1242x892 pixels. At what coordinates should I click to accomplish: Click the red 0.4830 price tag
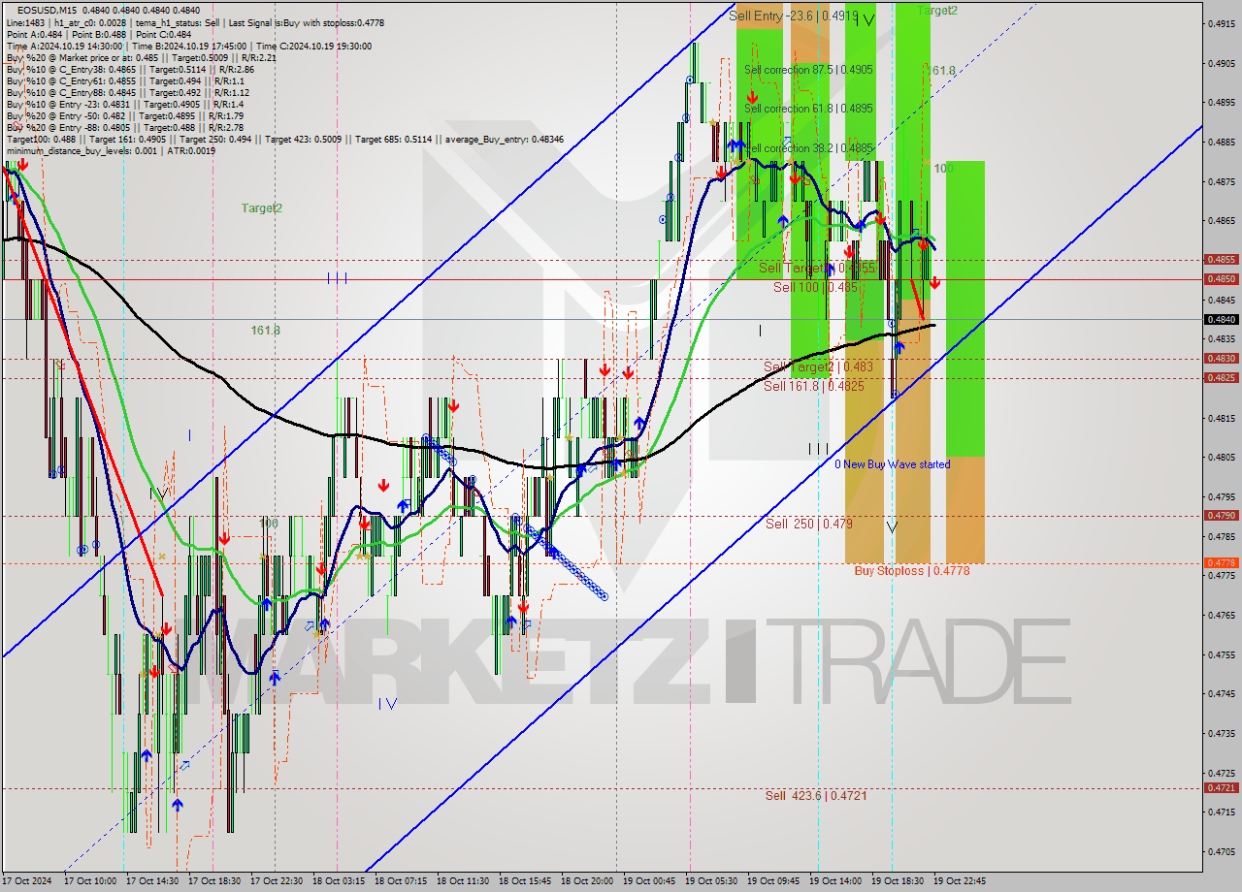[1221, 358]
